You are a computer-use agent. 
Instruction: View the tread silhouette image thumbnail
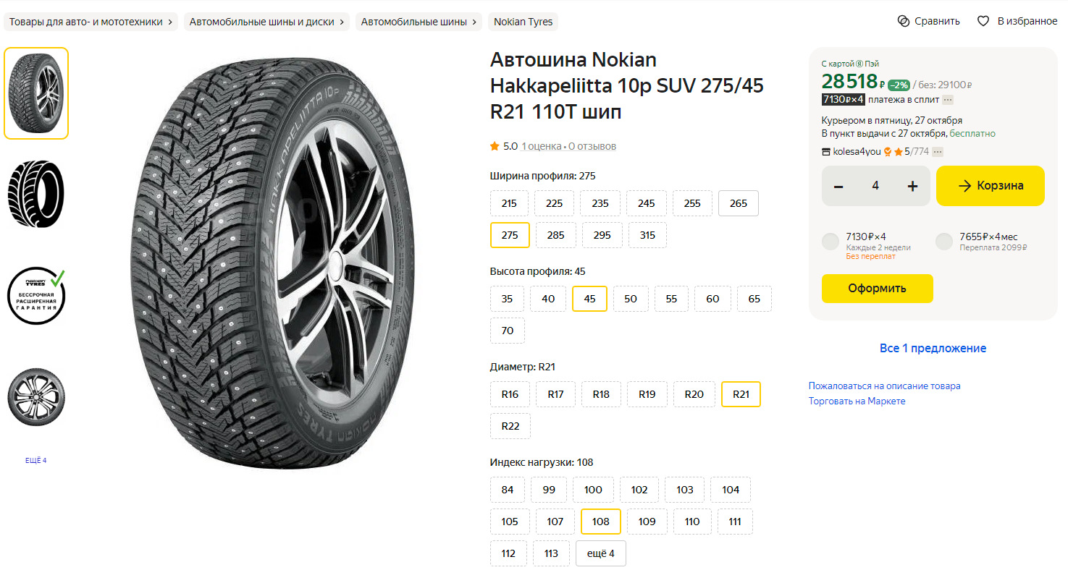click(x=36, y=194)
